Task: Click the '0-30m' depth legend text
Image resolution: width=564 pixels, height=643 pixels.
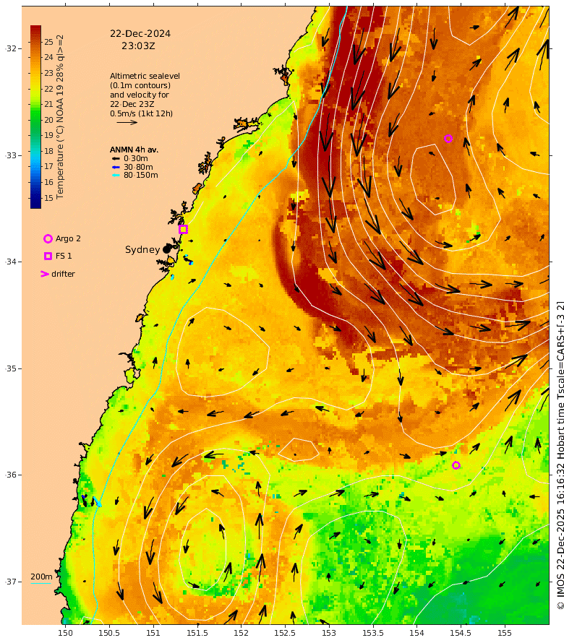Action: coord(136,158)
